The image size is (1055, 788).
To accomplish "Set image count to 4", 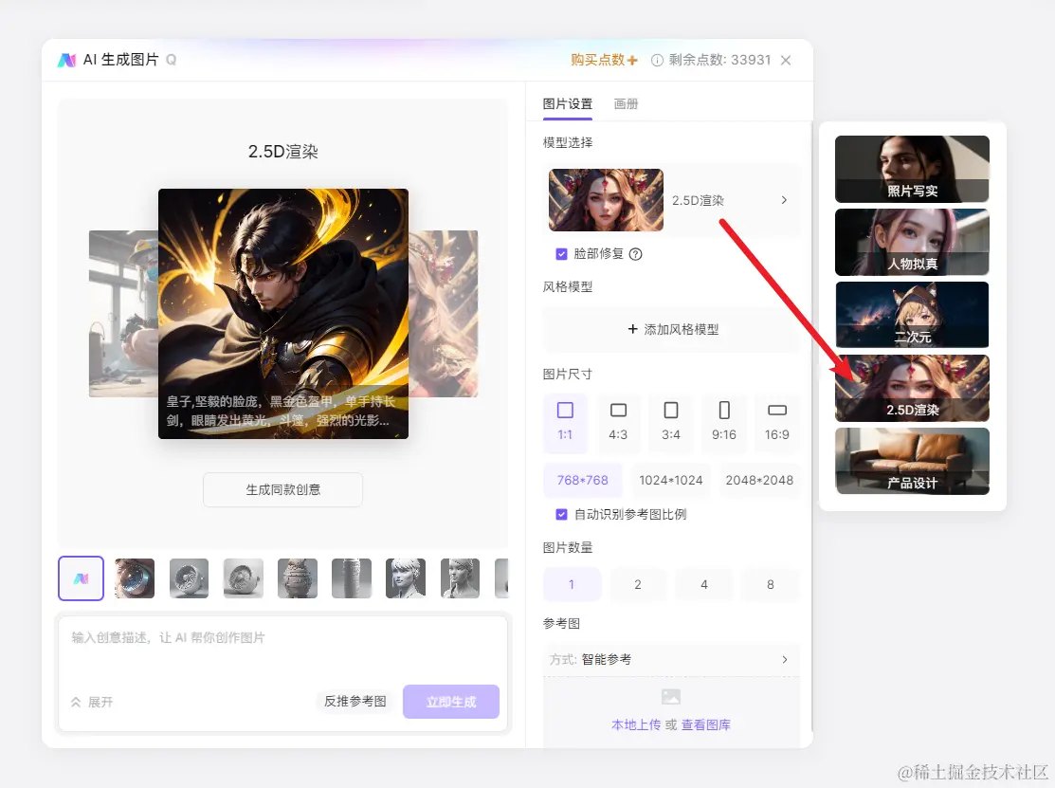I will pos(703,584).
